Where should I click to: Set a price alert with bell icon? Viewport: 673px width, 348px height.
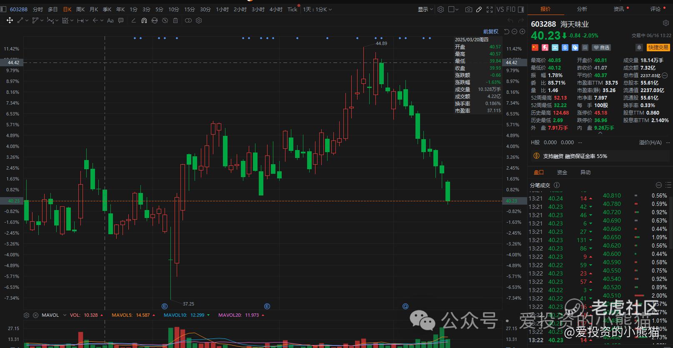(638, 48)
